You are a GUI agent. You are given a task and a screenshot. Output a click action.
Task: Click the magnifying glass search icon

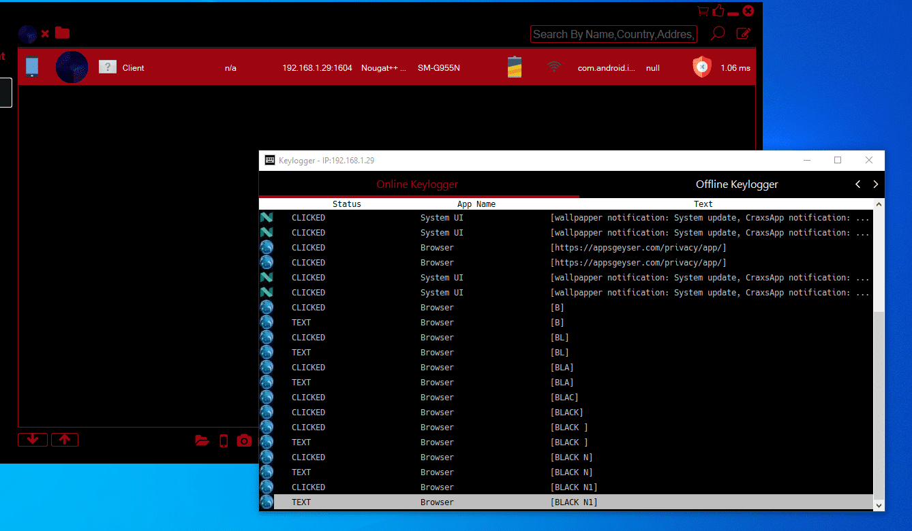point(718,33)
